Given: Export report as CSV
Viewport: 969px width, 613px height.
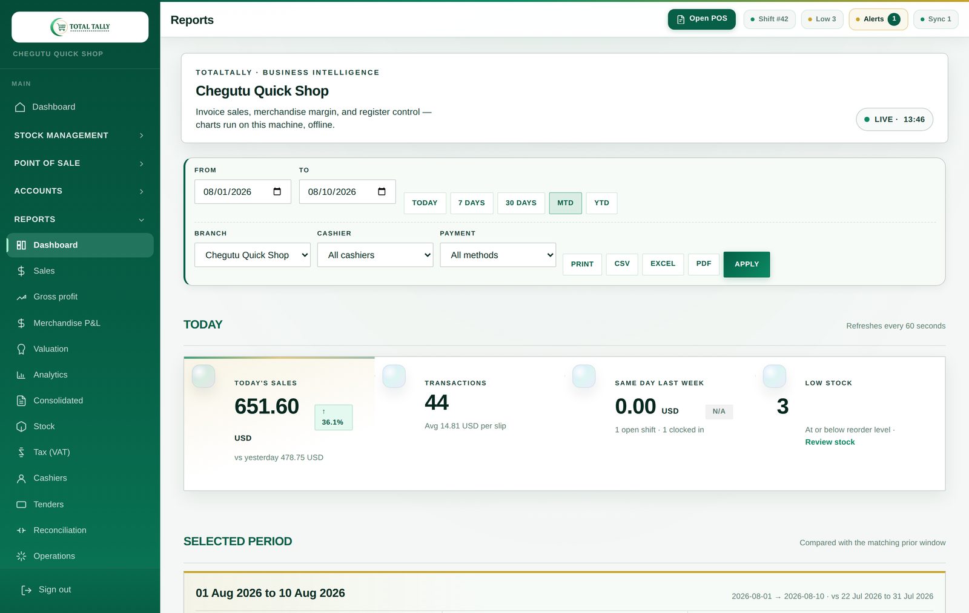Looking at the screenshot, I should coord(622,264).
